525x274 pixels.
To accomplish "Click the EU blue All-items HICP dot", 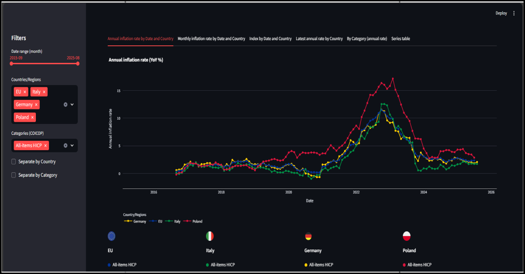I will pyautogui.click(x=109, y=265).
